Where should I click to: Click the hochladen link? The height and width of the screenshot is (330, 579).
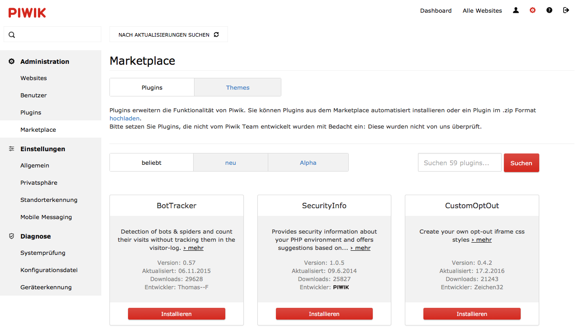click(124, 119)
